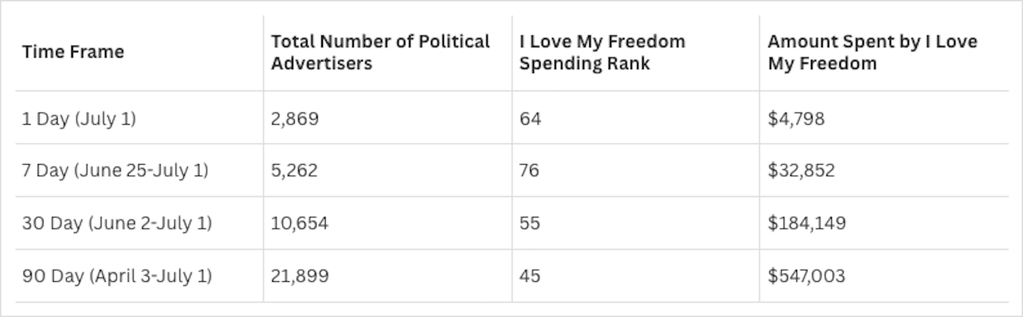Click the $4,798 amount cell

(x=796, y=118)
